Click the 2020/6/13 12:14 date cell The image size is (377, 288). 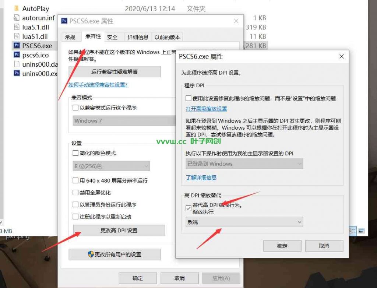coord(150,9)
